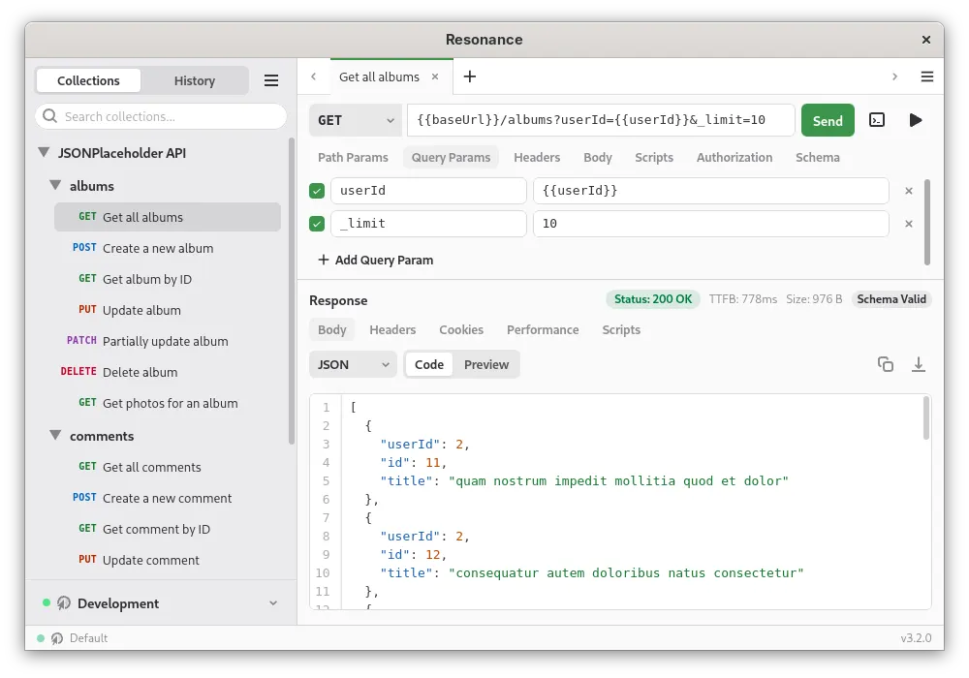Open the sidebar hamburger menu beside History
This screenshot has height=678, width=969.
click(x=270, y=80)
